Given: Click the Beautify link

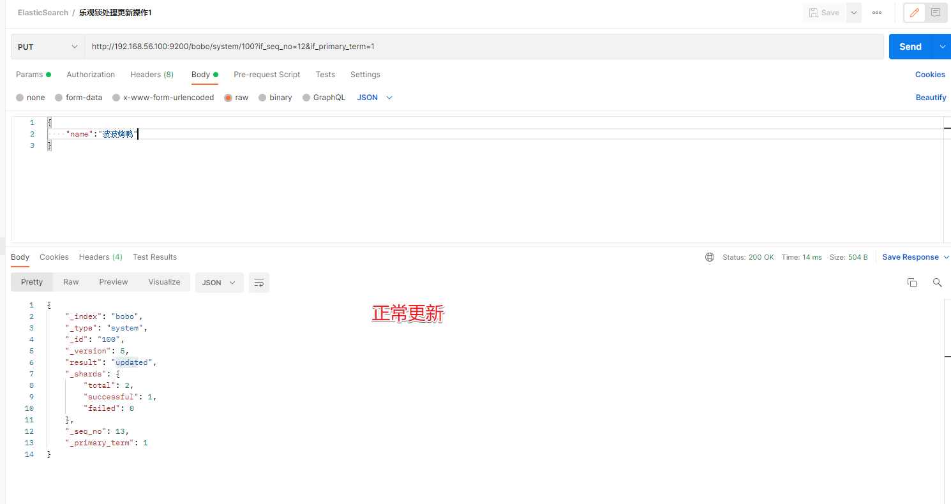Looking at the screenshot, I should coord(931,98).
